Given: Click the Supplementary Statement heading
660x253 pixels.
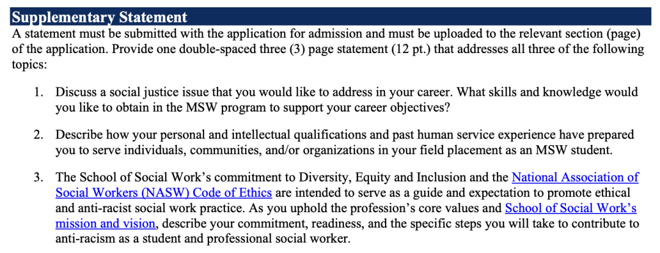Looking at the screenshot, I should [100, 18].
